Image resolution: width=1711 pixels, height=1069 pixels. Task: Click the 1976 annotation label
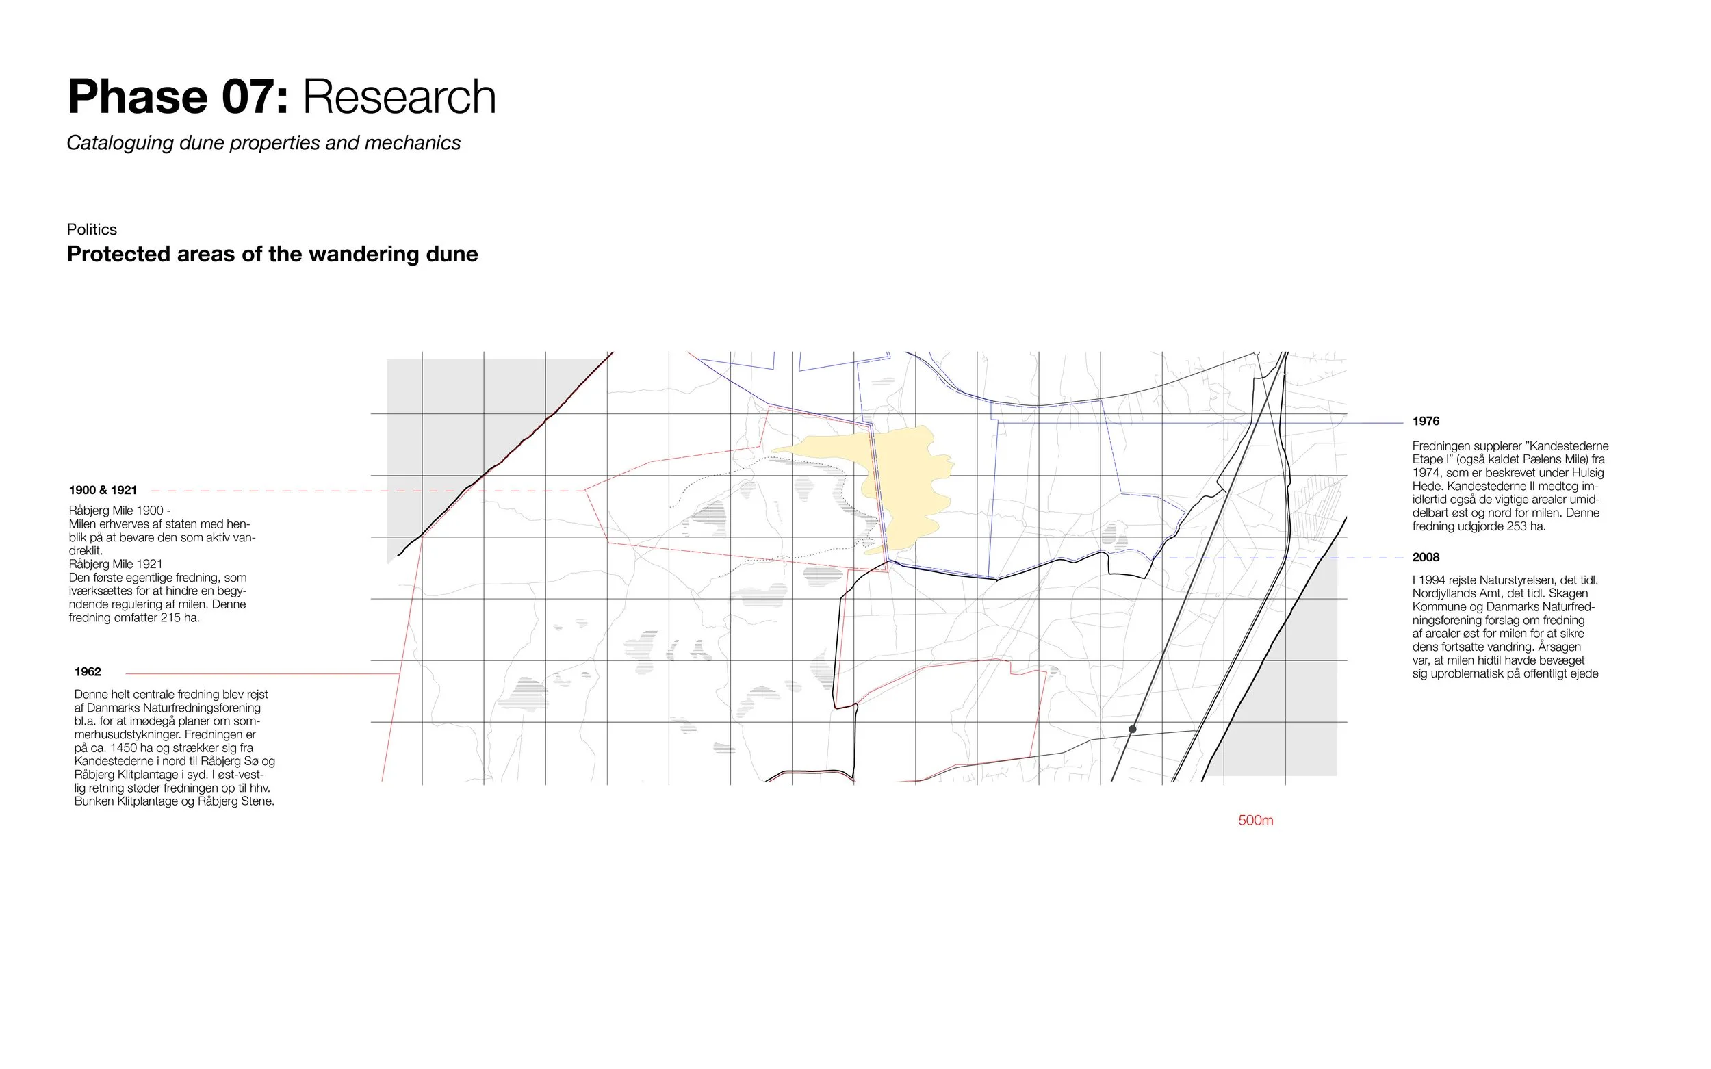pyautogui.click(x=1426, y=422)
